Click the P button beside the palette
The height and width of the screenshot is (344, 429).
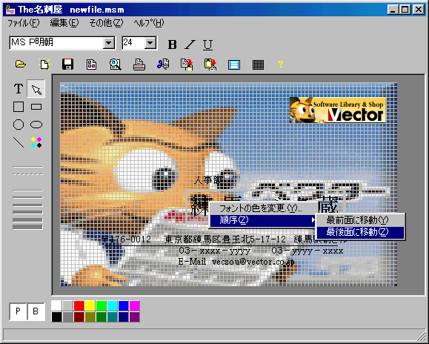pyautogui.click(x=18, y=311)
